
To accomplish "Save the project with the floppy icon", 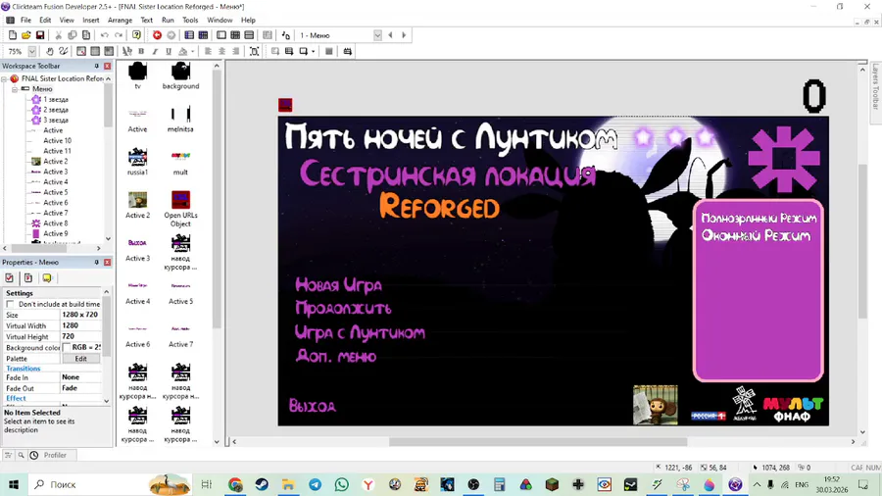I will point(40,35).
